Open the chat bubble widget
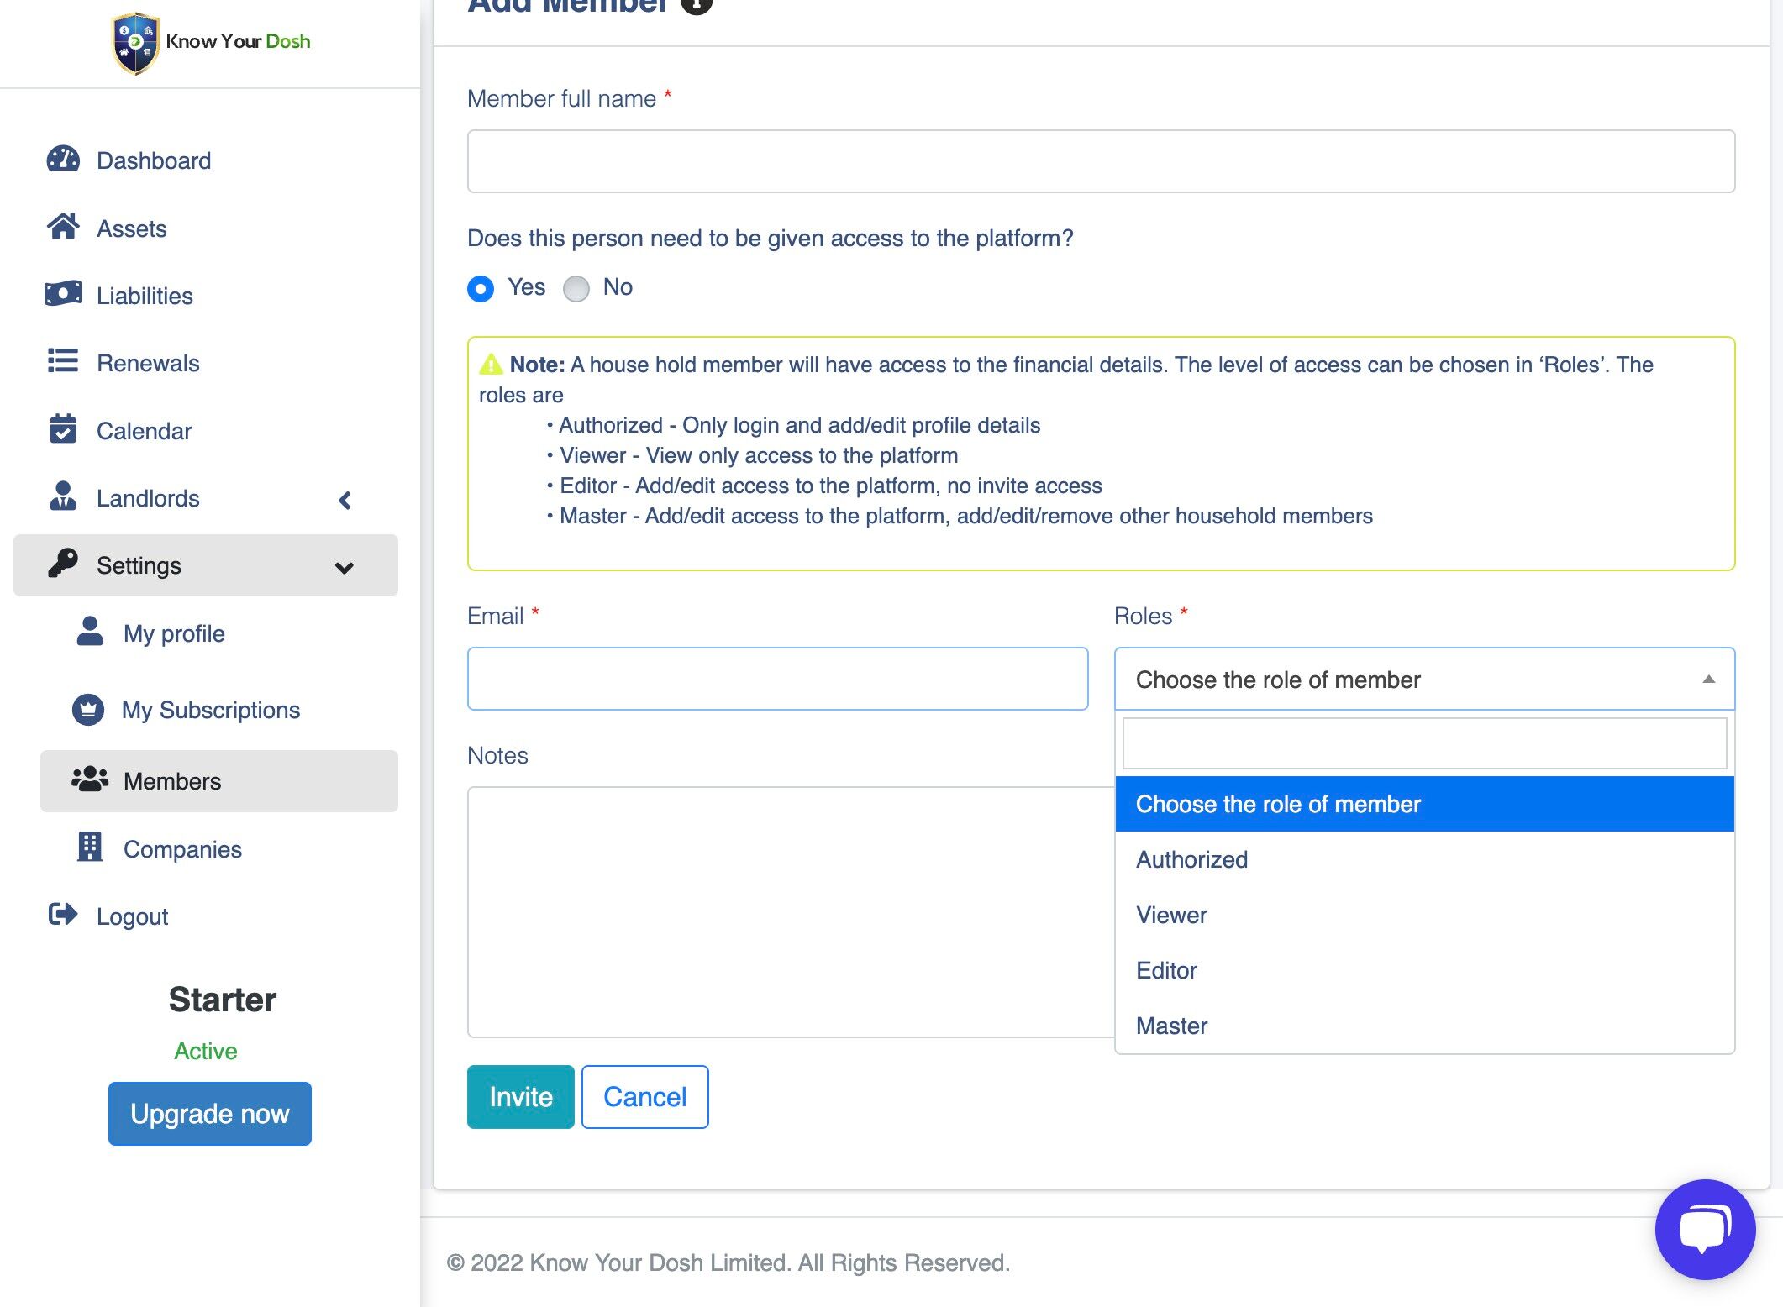1783x1307 pixels. [1704, 1229]
